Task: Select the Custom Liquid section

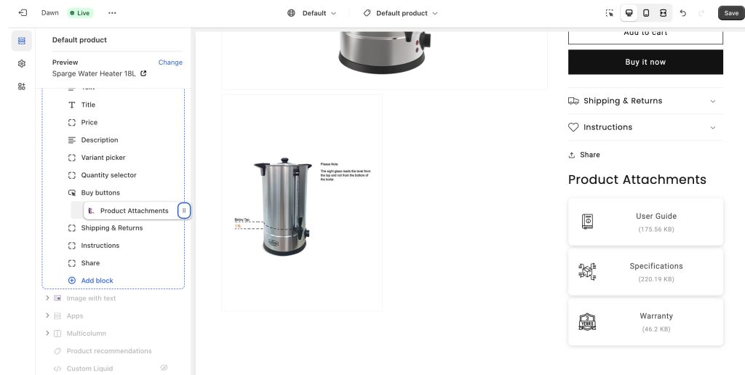Action: [x=89, y=368]
